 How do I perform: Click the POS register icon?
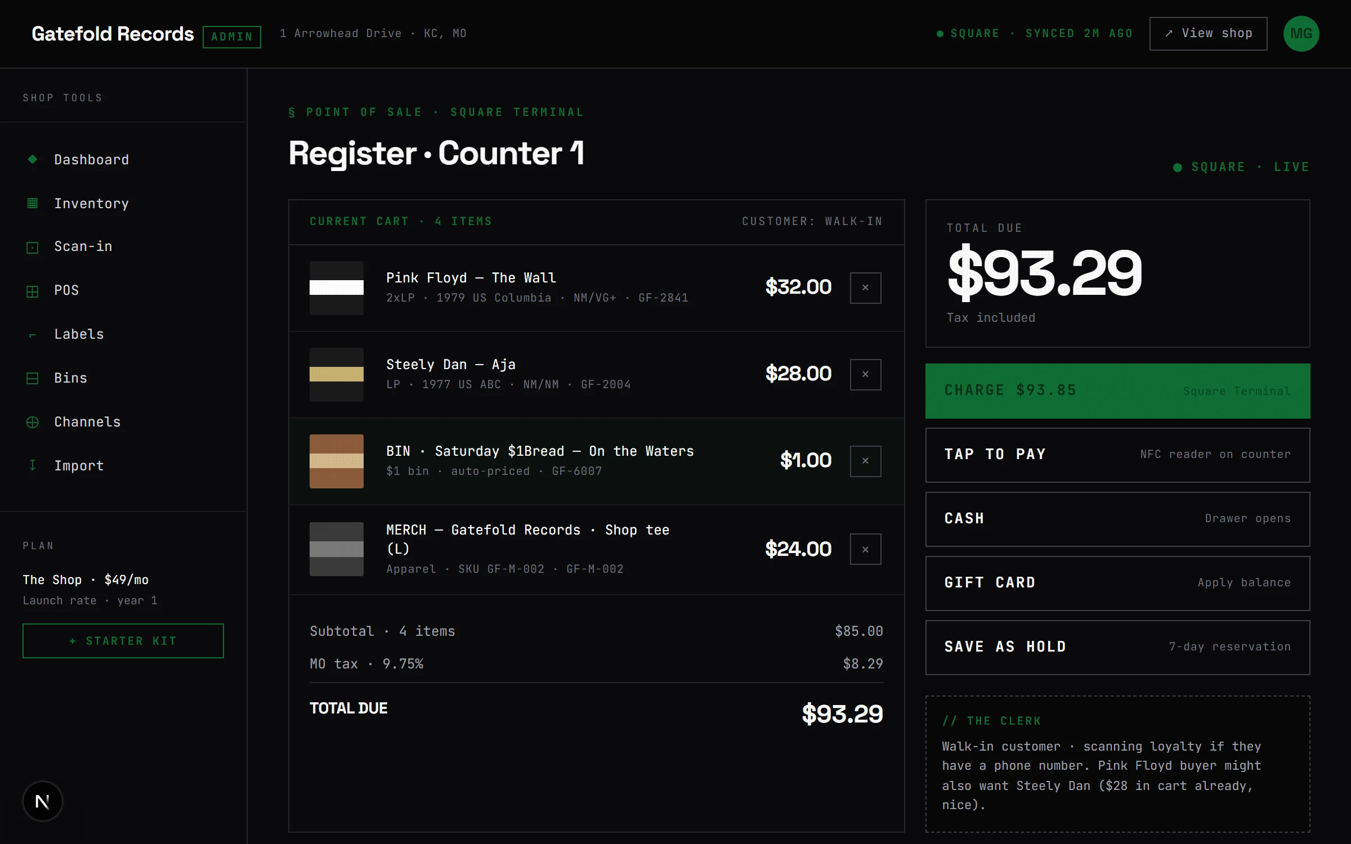(x=33, y=291)
